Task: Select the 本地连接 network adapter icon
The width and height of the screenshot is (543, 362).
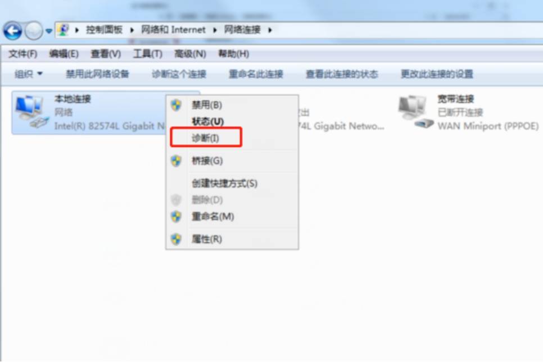Action: (x=31, y=112)
